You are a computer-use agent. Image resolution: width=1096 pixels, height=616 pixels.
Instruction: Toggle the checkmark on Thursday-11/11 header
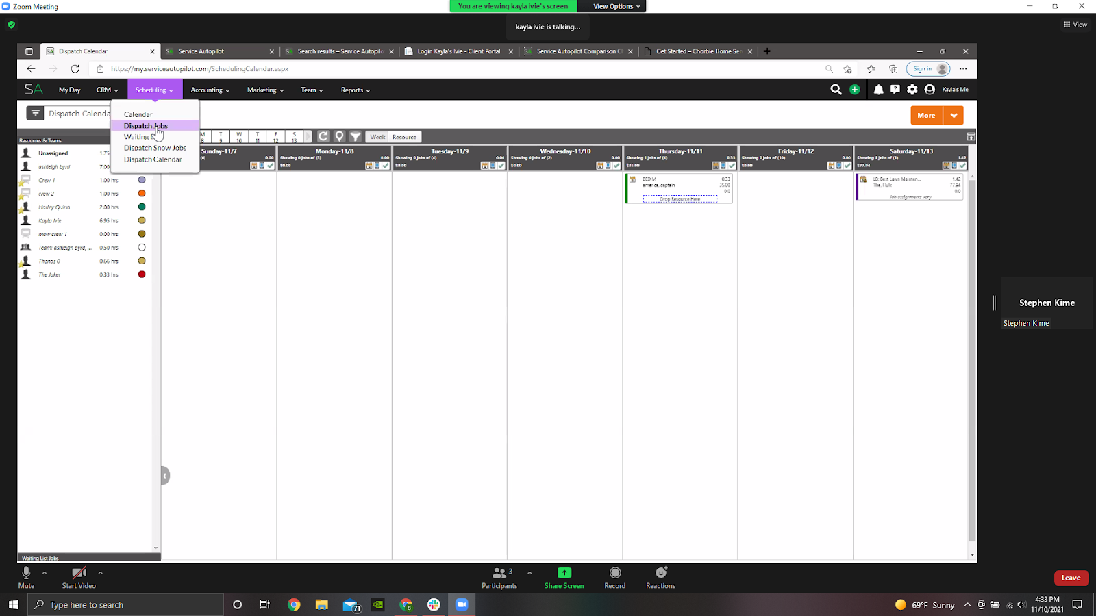(x=732, y=166)
